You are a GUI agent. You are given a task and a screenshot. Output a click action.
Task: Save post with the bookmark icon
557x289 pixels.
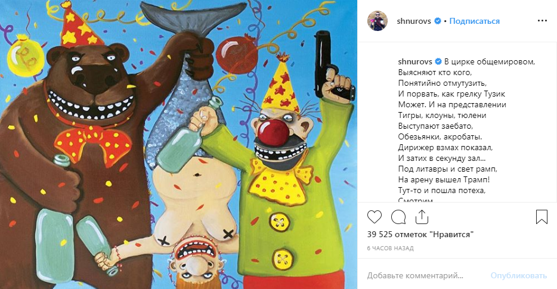point(541,217)
